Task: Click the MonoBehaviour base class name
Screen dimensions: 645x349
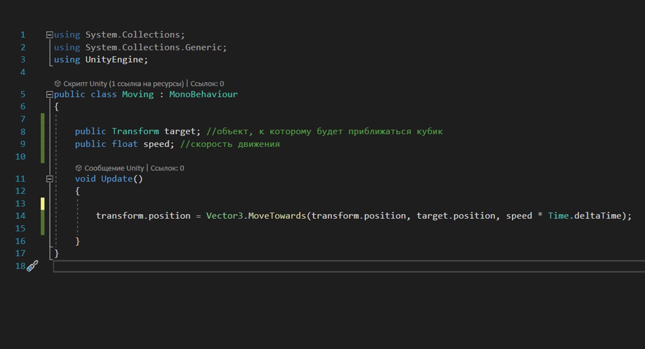Action: pos(203,95)
